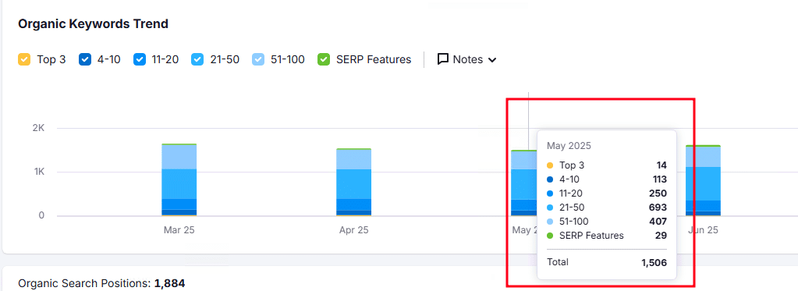Disable the 11-20 positions checkbox

coord(140,59)
